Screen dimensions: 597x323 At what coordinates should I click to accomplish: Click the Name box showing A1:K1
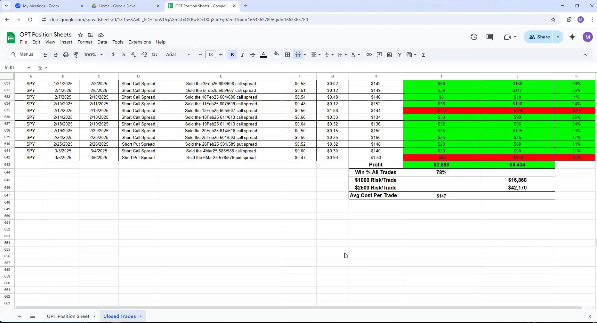17,68
